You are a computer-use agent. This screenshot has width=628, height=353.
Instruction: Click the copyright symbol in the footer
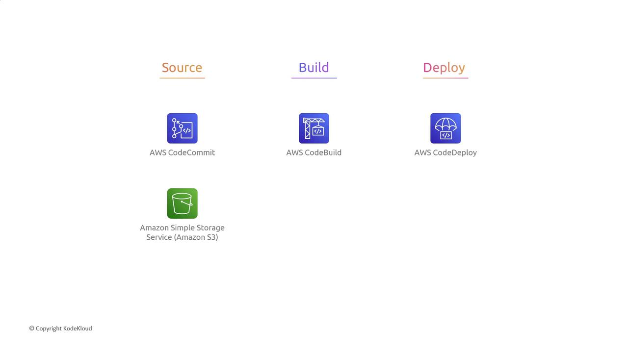(31, 328)
